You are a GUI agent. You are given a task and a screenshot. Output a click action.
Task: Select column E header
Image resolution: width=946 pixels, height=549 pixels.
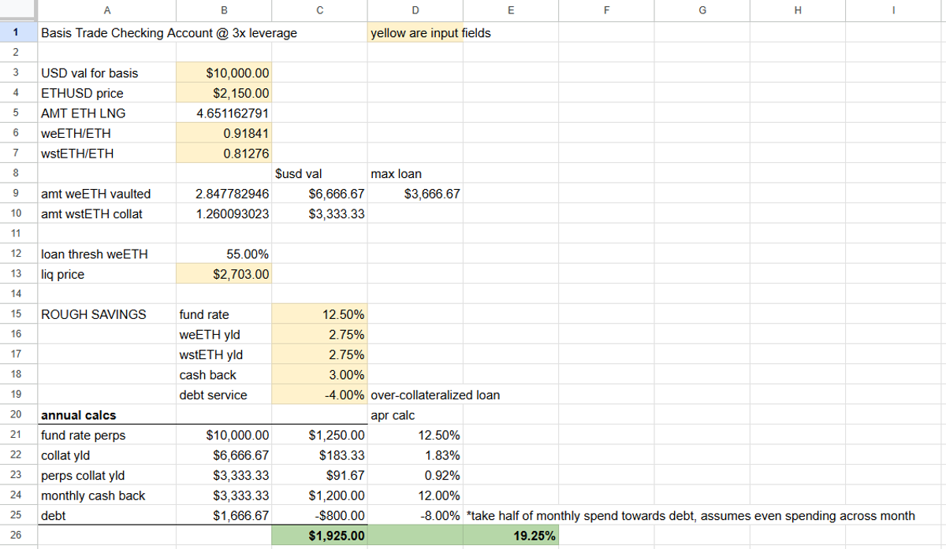click(511, 11)
